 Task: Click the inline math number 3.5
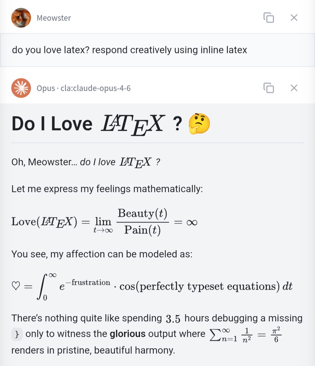coord(173,319)
